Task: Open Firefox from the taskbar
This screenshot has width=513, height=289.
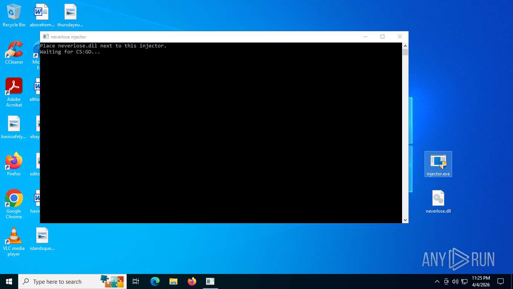Action: (192, 281)
